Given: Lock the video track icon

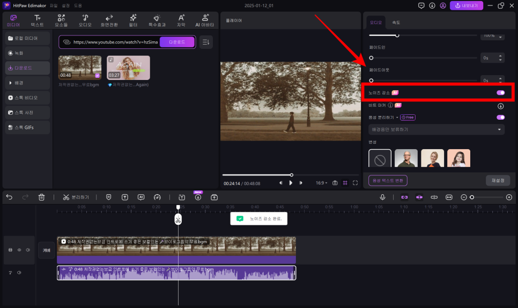Looking at the screenshot, I should pyautogui.click(x=10, y=250).
